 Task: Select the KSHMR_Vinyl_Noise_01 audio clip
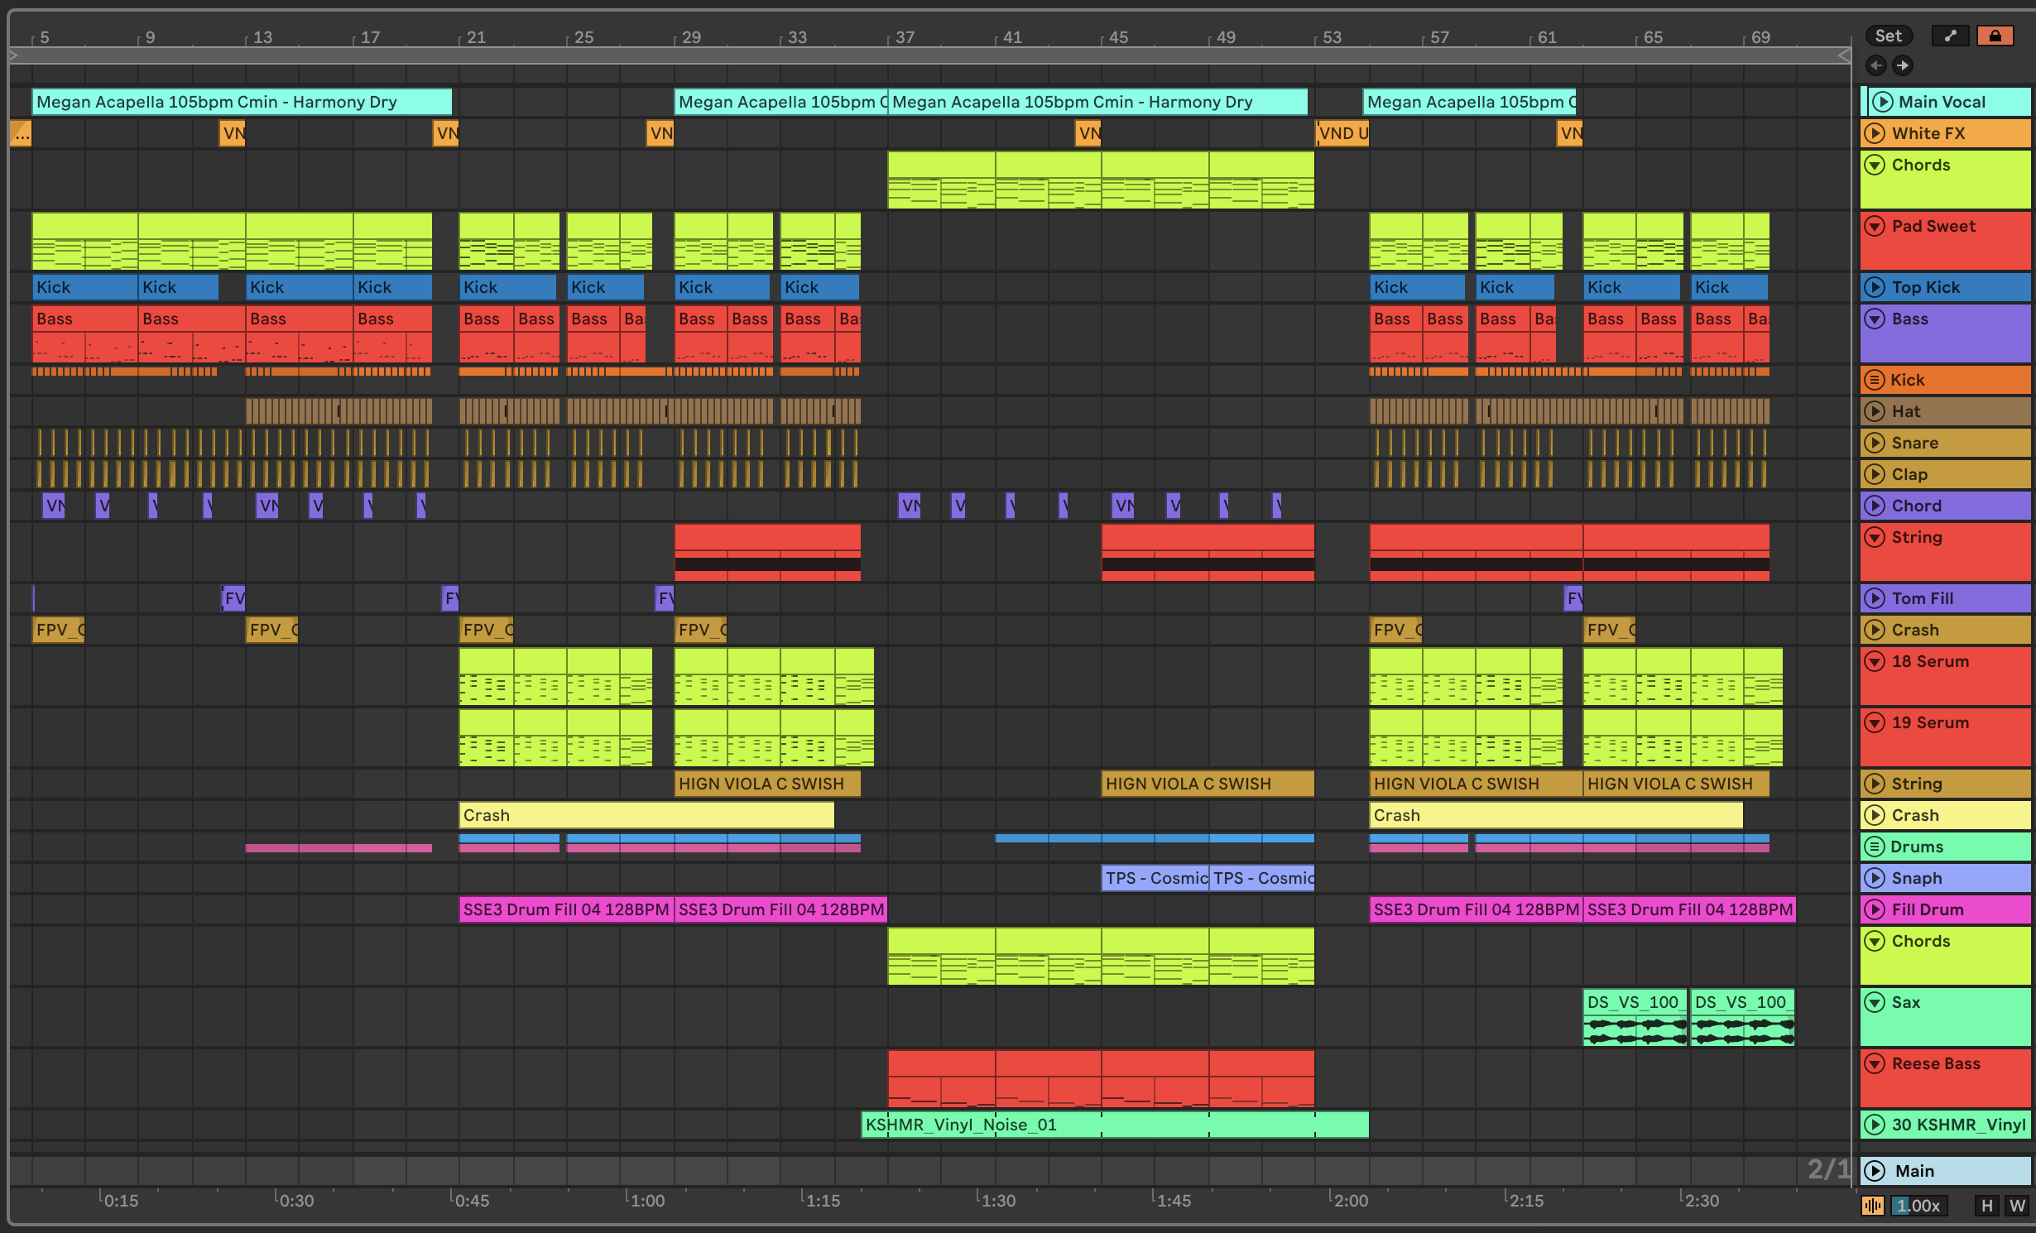tap(1114, 1125)
